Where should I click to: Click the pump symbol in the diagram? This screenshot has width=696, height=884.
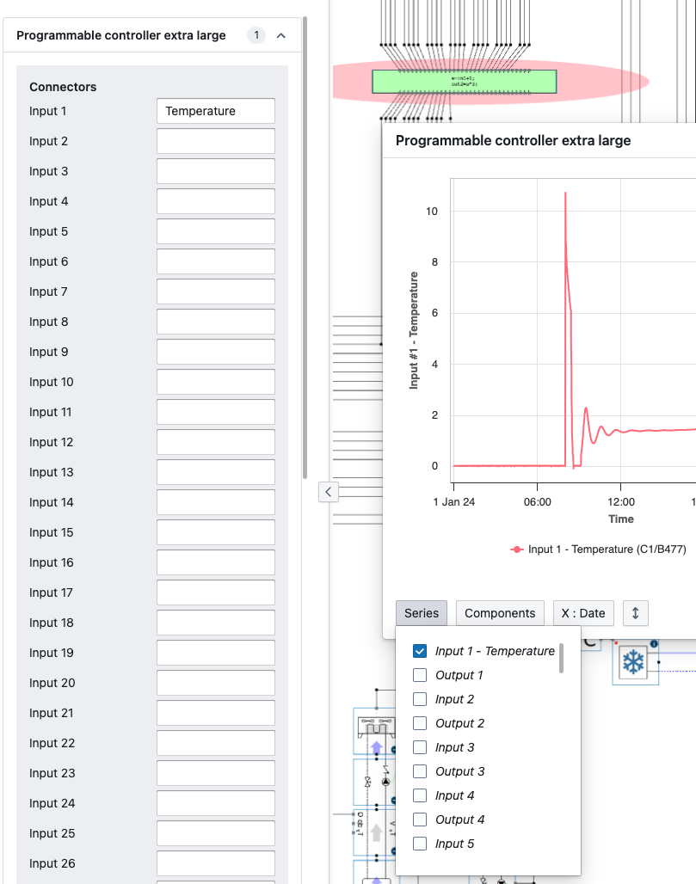coord(385,782)
